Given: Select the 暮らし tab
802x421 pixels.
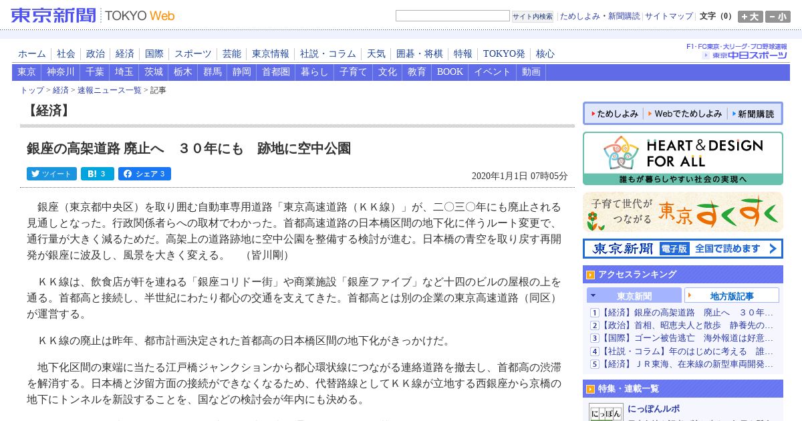Looking at the screenshot, I should tap(315, 72).
